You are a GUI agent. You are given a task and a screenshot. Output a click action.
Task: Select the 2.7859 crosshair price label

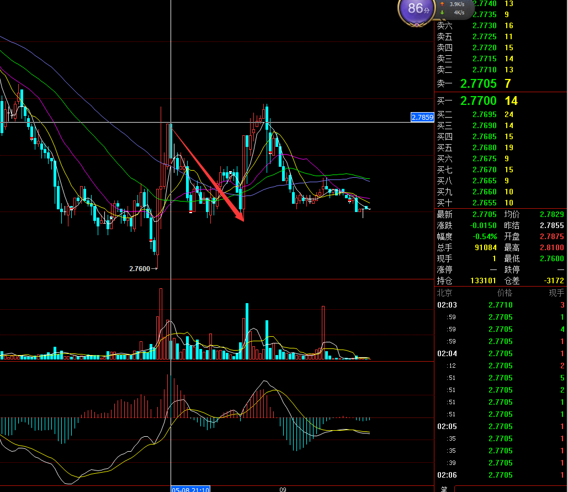[422, 117]
